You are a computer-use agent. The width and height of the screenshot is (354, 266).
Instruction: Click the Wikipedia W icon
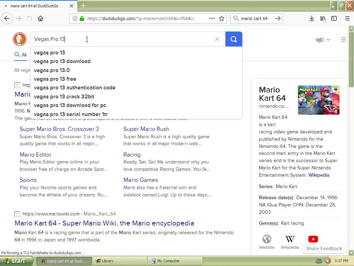290,239
